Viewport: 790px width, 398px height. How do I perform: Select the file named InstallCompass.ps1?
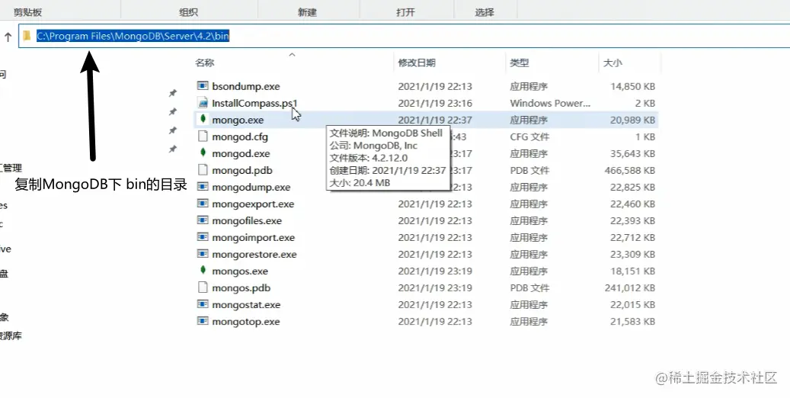coord(255,104)
